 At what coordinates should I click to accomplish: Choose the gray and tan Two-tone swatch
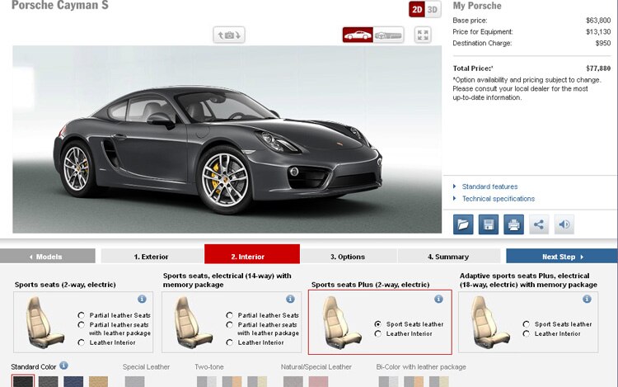pos(232,381)
